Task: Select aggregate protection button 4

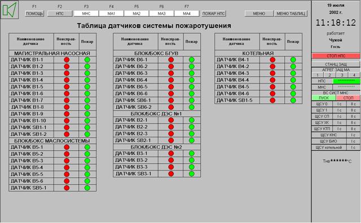Action: click(x=354, y=75)
